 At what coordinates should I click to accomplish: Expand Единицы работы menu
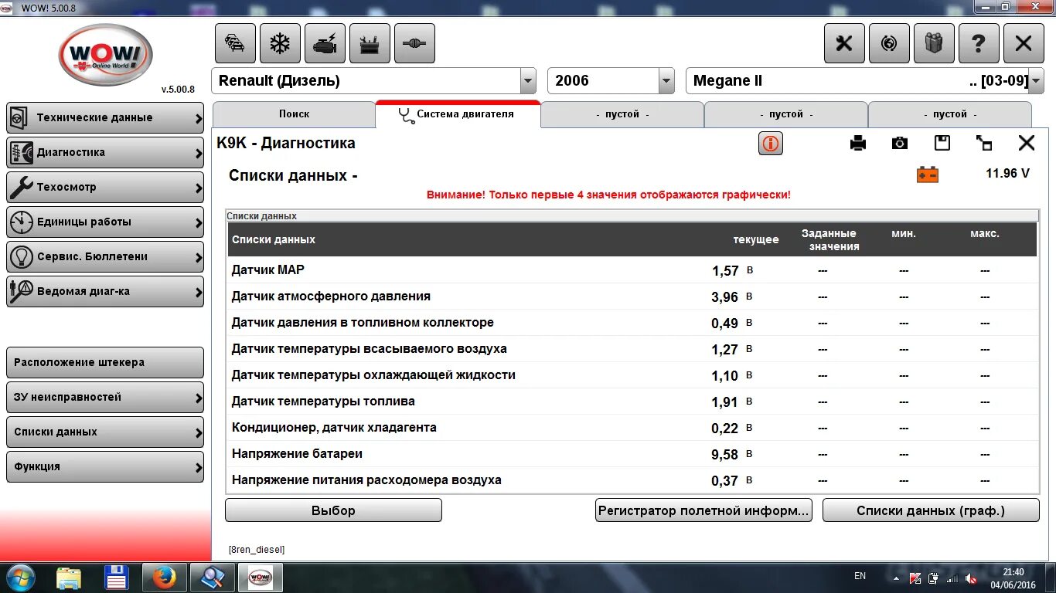pyautogui.click(x=105, y=222)
